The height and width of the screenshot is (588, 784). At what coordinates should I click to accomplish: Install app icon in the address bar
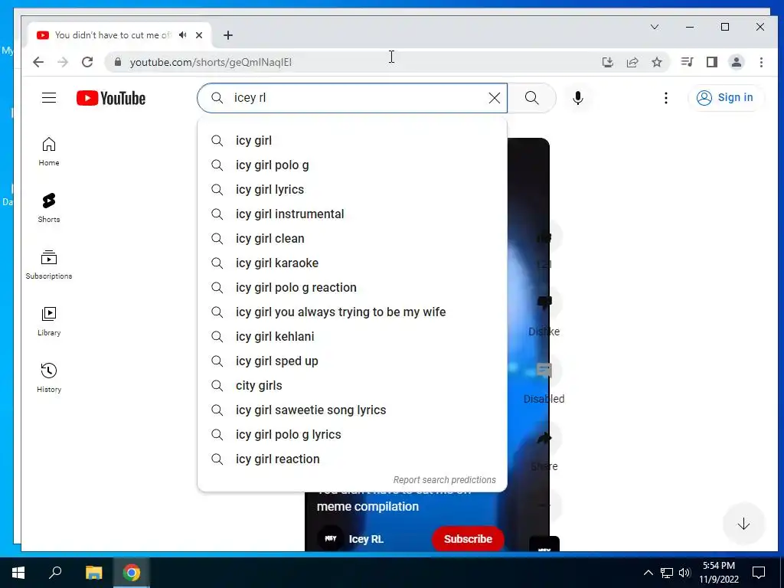tap(607, 62)
